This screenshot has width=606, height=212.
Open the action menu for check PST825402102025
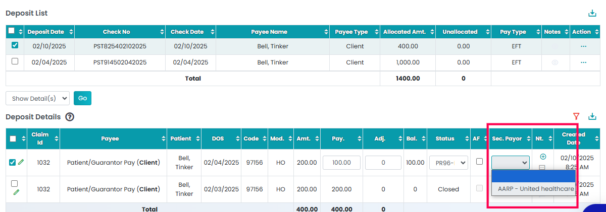583,46
